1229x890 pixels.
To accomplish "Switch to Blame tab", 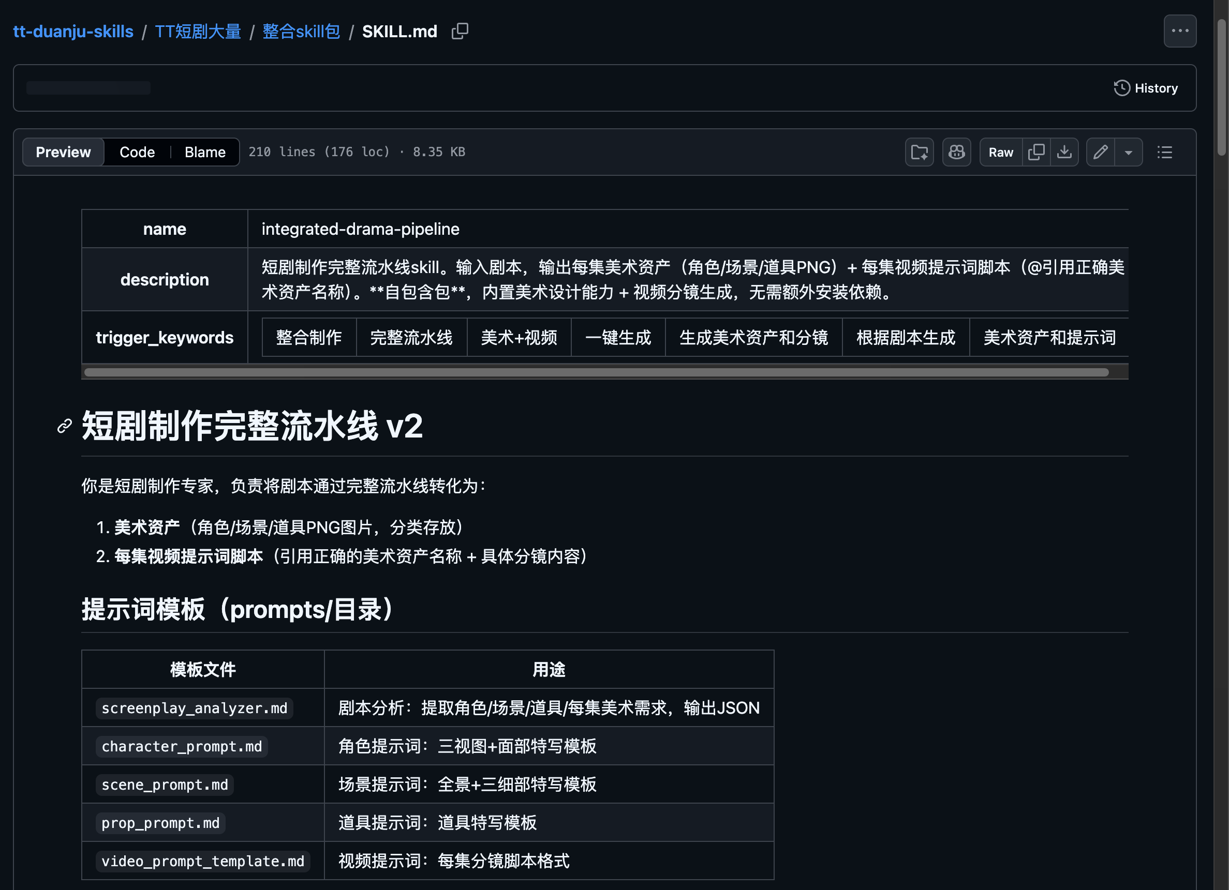I will pos(205,152).
